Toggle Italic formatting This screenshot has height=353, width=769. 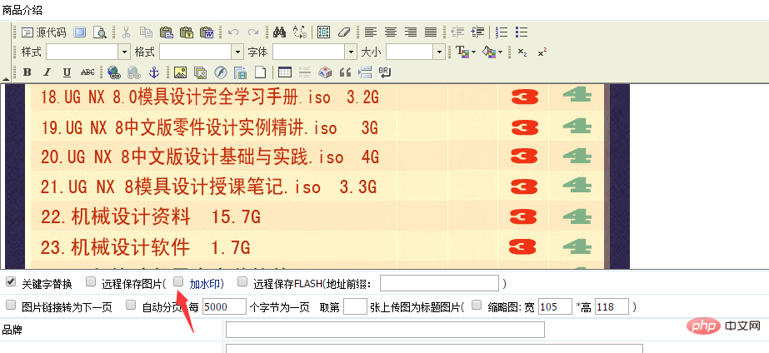tap(47, 72)
